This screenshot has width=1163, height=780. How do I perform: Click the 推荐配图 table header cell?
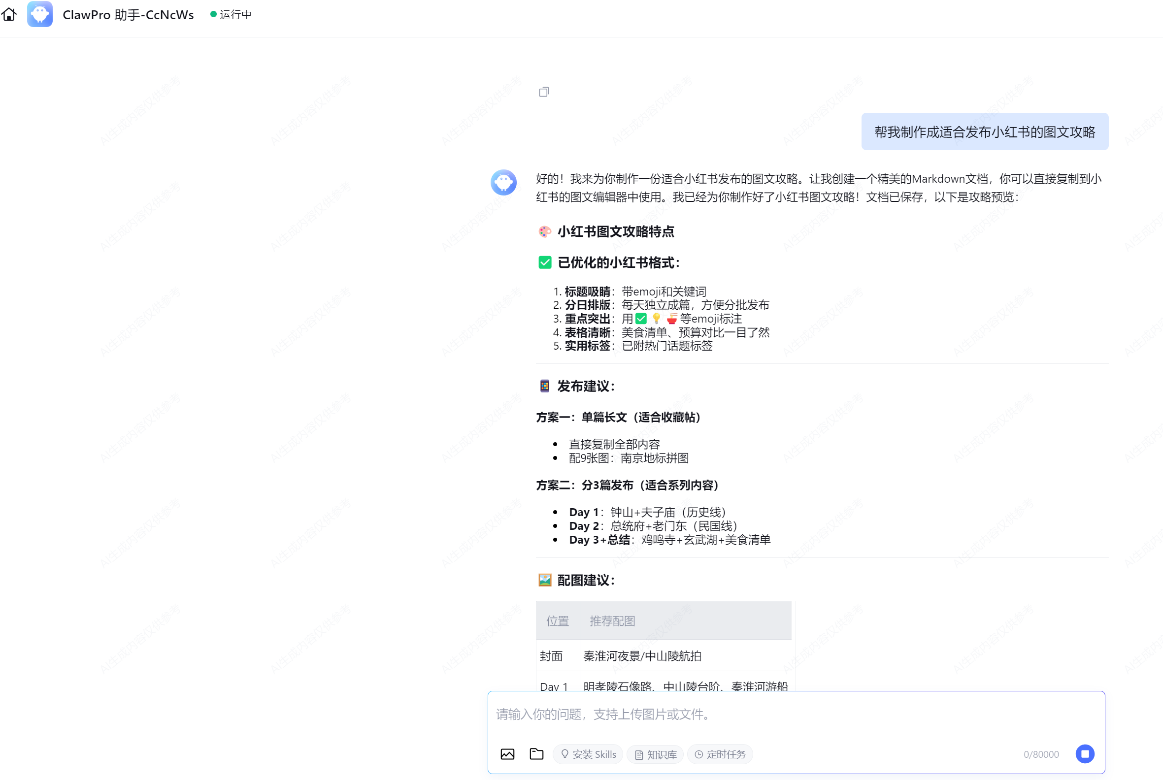(x=612, y=621)
